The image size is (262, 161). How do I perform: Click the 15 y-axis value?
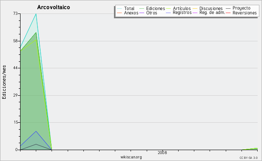pyautogui.click(x=15, y=122)
